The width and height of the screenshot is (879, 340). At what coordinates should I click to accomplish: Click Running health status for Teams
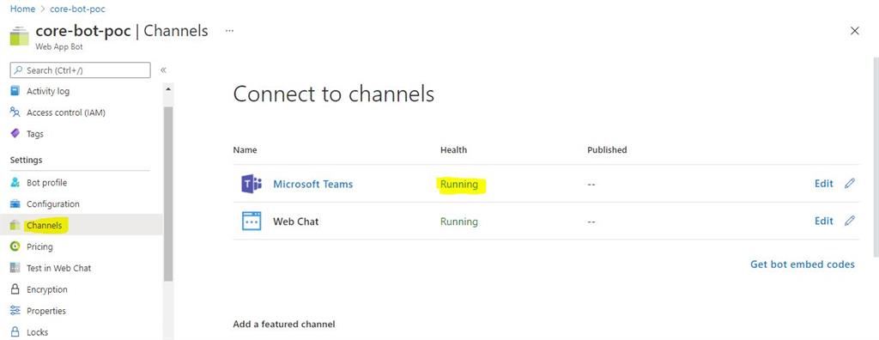click(x=459, y=184)
